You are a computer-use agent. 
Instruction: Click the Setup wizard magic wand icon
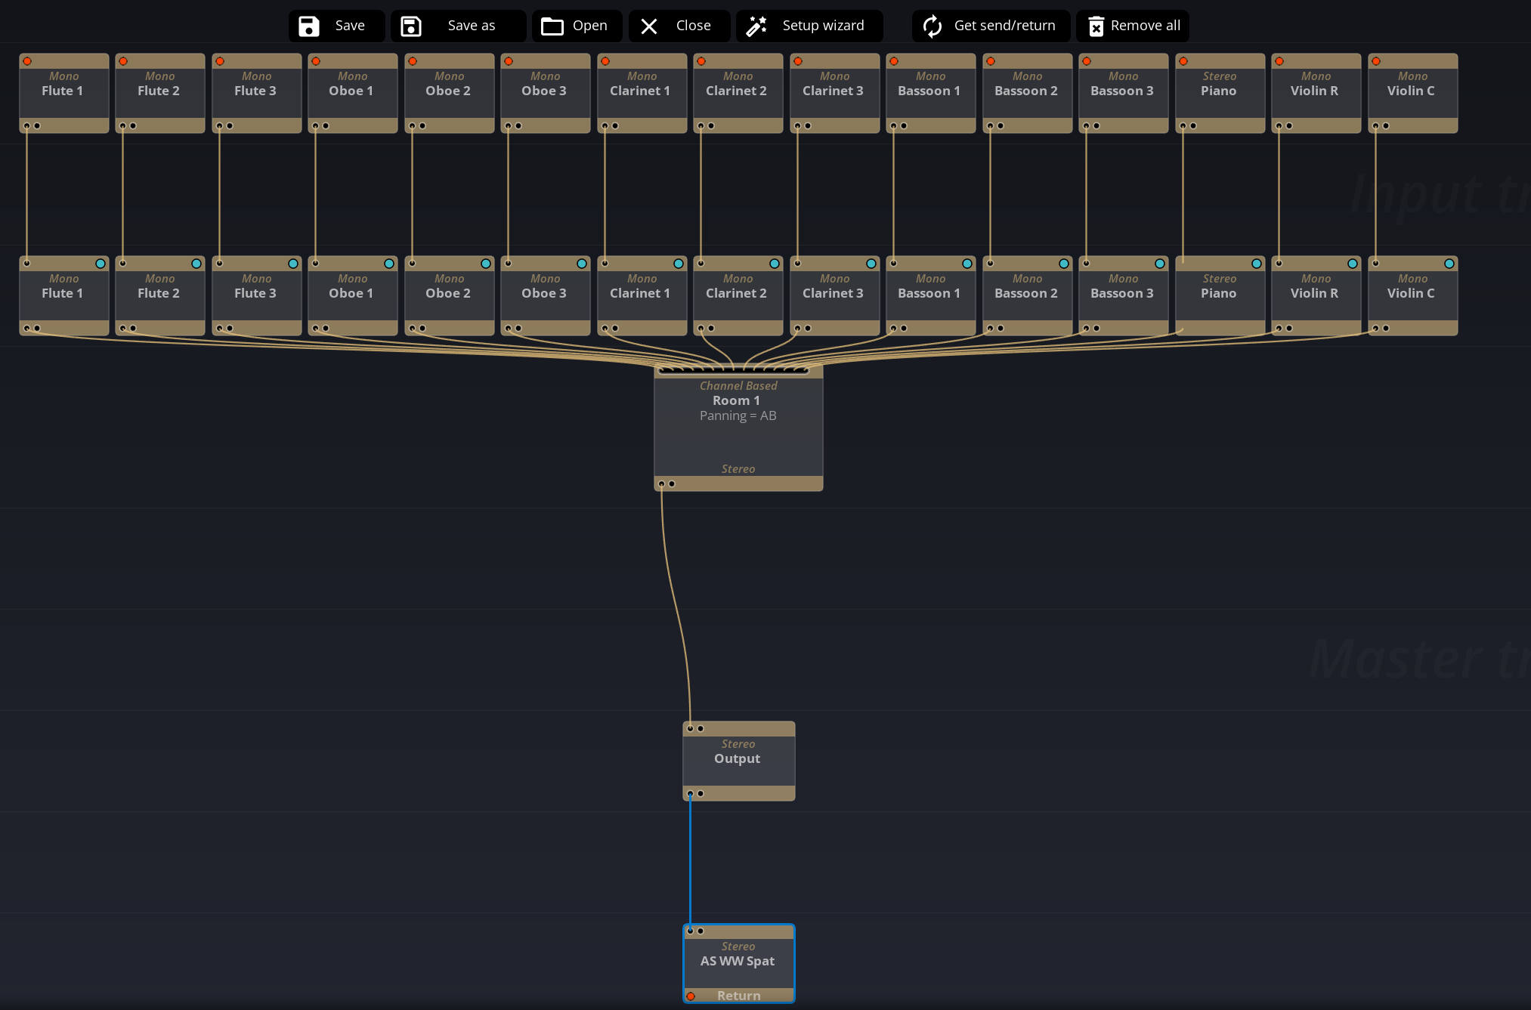pos(756,26)
